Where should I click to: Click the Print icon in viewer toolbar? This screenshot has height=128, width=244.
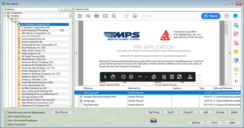pyautogui.click(x=97, y=16)
